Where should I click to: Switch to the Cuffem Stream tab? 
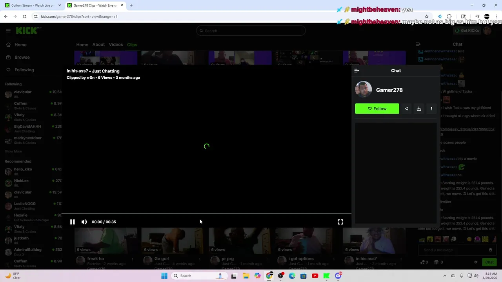tap(33, 5)
